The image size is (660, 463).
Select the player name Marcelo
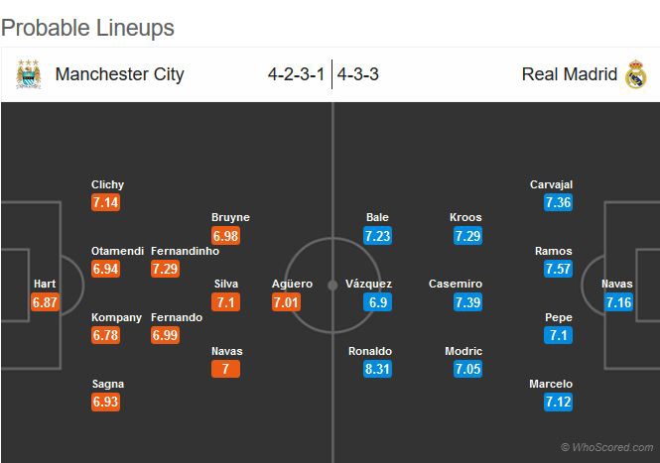(x=551, y=384)
